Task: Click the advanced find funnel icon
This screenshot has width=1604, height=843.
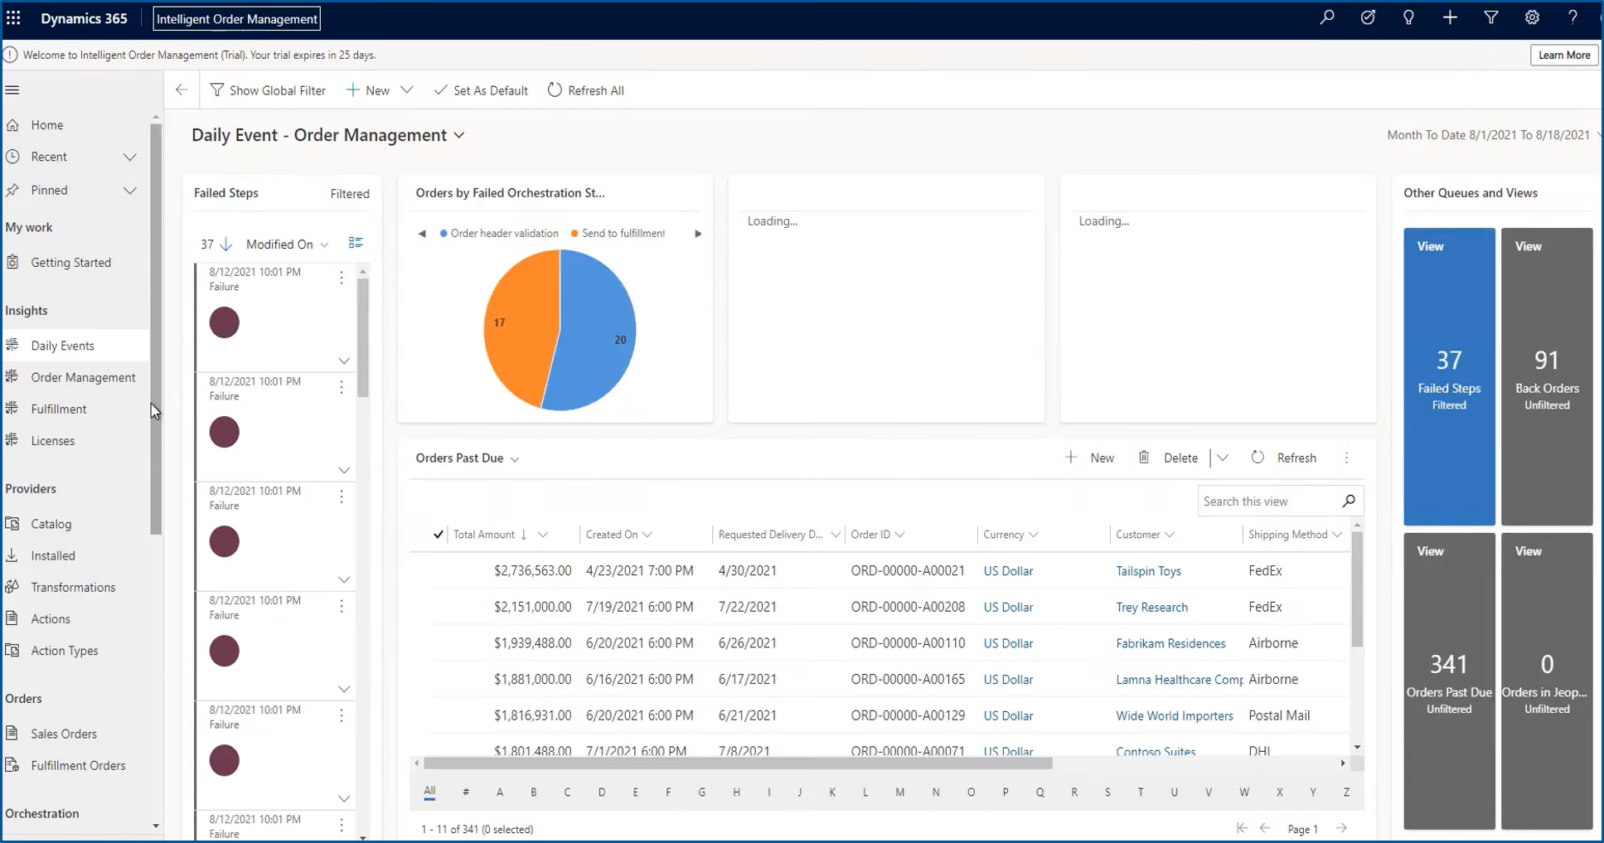Action: (x=1490, y=18)
